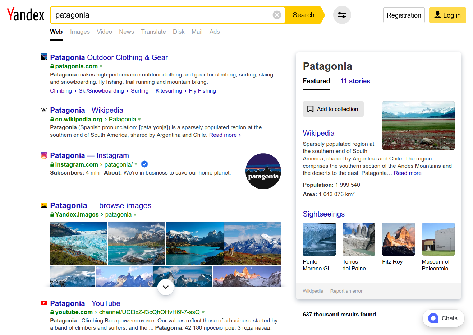Click Report an error link
This screenshot has width=473, height=335.
coord(346,291)
